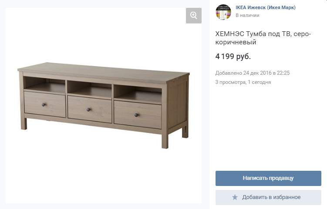Click the middle open shelf compartment
327x209 pixels.
coord(89,89)
